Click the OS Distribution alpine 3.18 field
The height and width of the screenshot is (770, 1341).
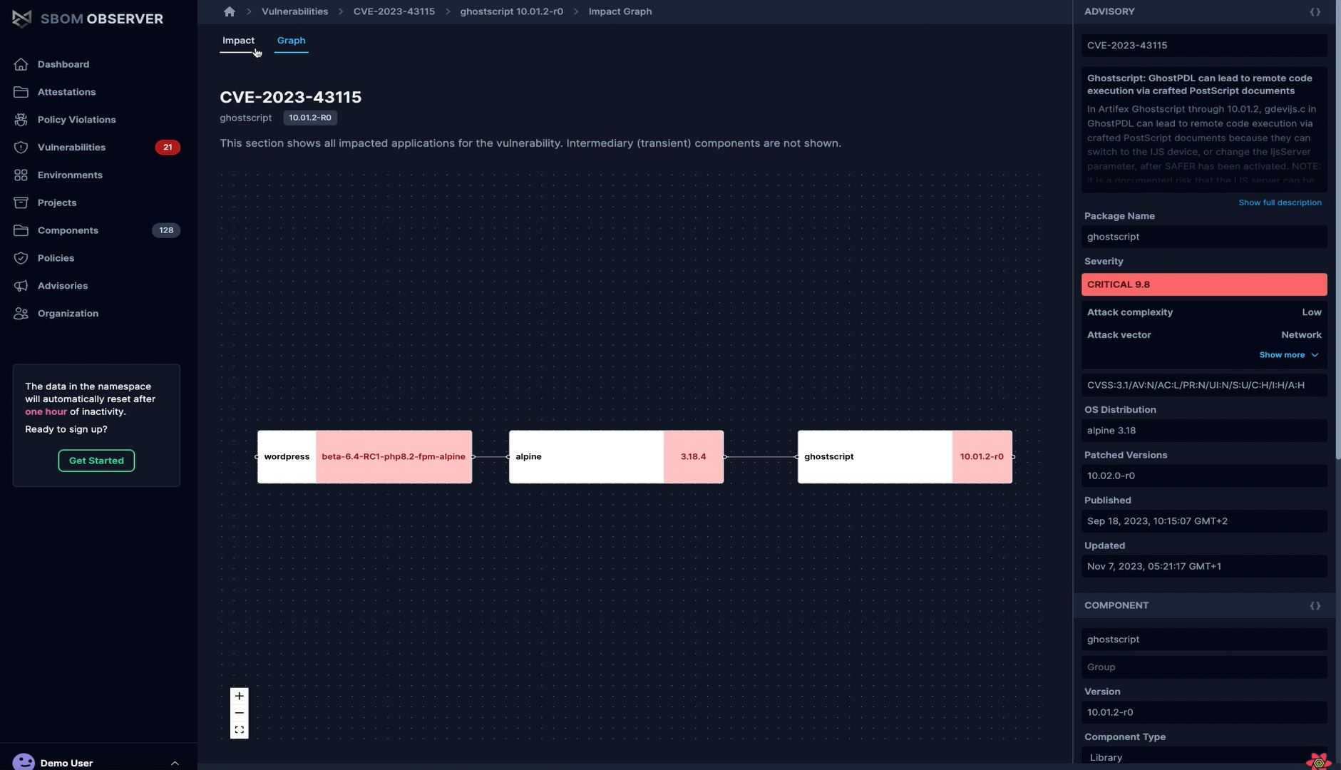1204,431
